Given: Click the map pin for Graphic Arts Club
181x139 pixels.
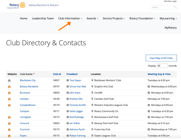Looking at the screenshot, I should click(x=92, y=86).
